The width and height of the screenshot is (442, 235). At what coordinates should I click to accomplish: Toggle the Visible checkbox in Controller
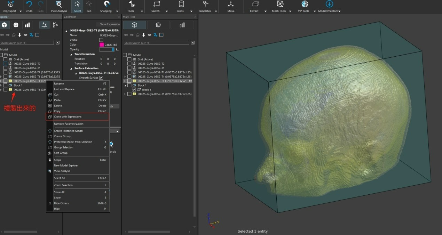tap(101, 40)
